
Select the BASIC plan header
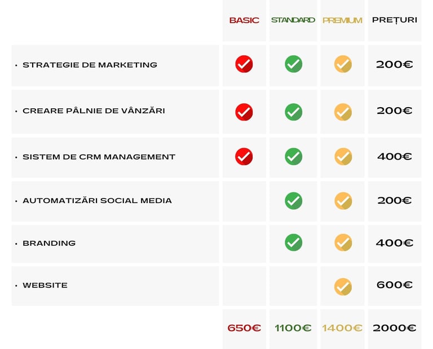point(244,20)
